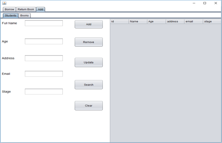Click the Full Name label text
This screenshot has height=143, width=222.
9,23
